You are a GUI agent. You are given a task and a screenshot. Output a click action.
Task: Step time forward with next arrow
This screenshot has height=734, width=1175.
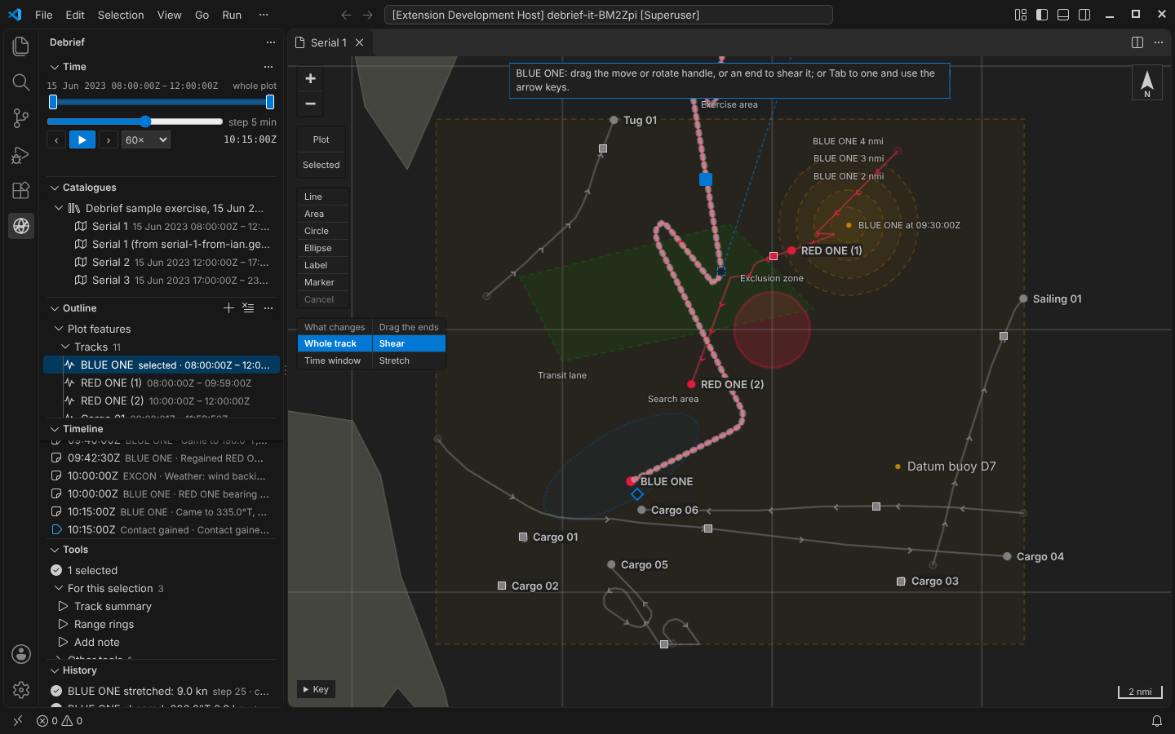click(109, 140)
